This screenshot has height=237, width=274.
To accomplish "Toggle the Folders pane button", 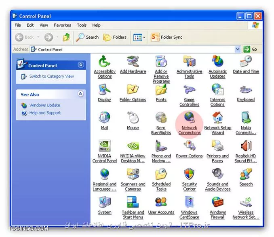I will pyautogui.click(x=115, y=37).
